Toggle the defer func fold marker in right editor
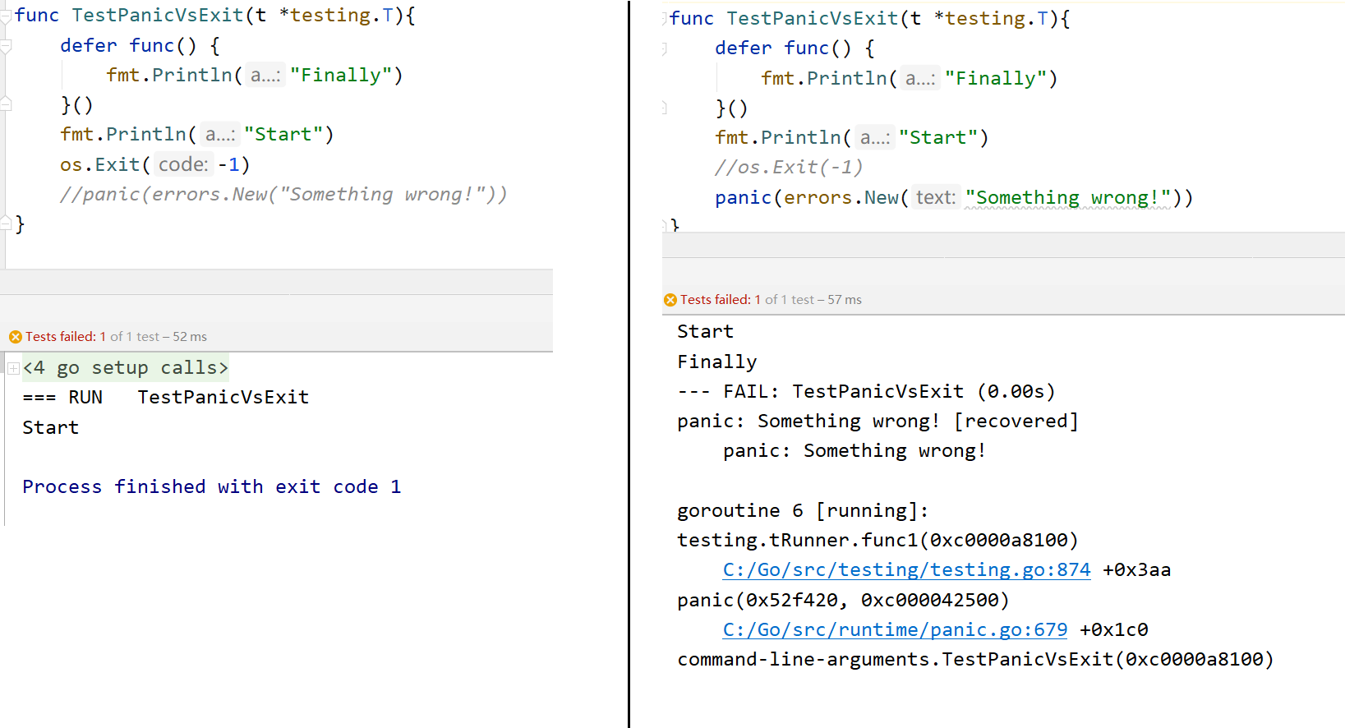 tap(665, 48)
